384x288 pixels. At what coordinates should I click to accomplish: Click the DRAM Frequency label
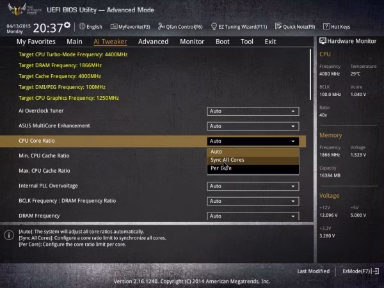[x=39, y=216]
